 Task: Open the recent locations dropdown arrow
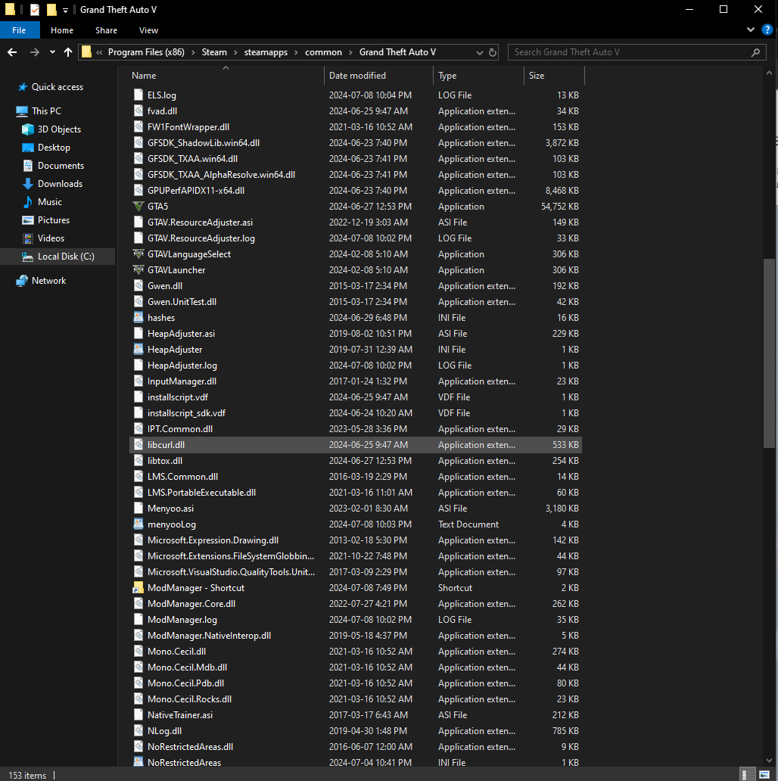(x=52, y=52)
